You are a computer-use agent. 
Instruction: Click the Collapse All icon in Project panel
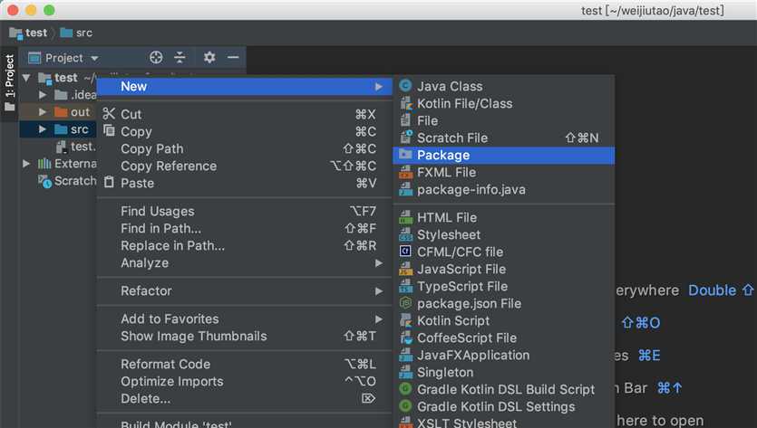coord(180,57)
